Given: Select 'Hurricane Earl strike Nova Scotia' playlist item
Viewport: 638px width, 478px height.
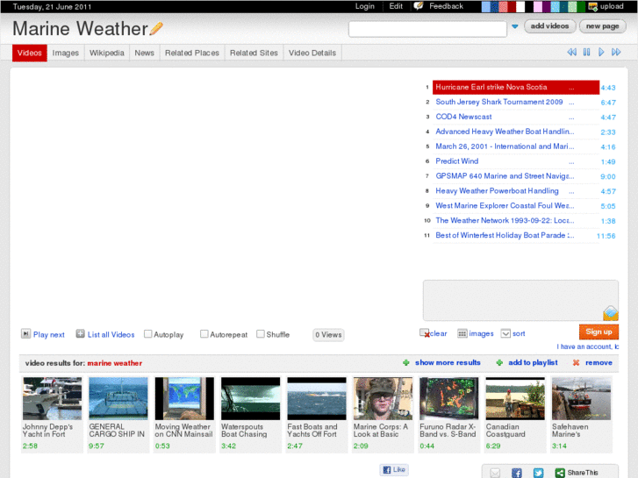Looking at the screenshot, I should 516,87.
